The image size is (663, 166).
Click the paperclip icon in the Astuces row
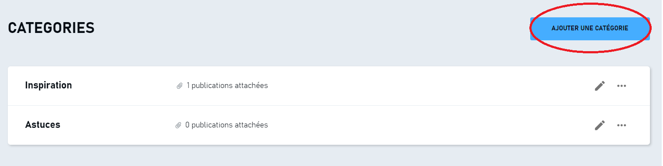tap(178, 125)
